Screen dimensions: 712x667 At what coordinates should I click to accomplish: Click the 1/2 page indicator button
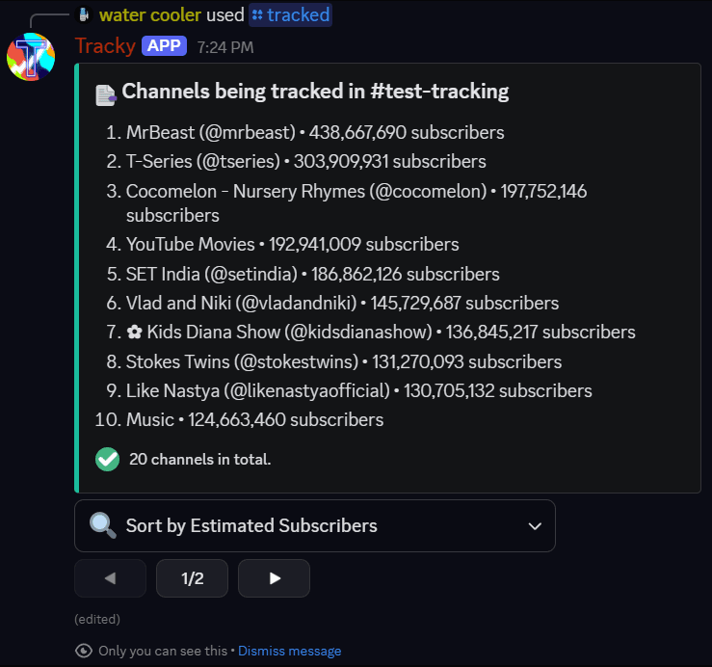pos(193,578)
